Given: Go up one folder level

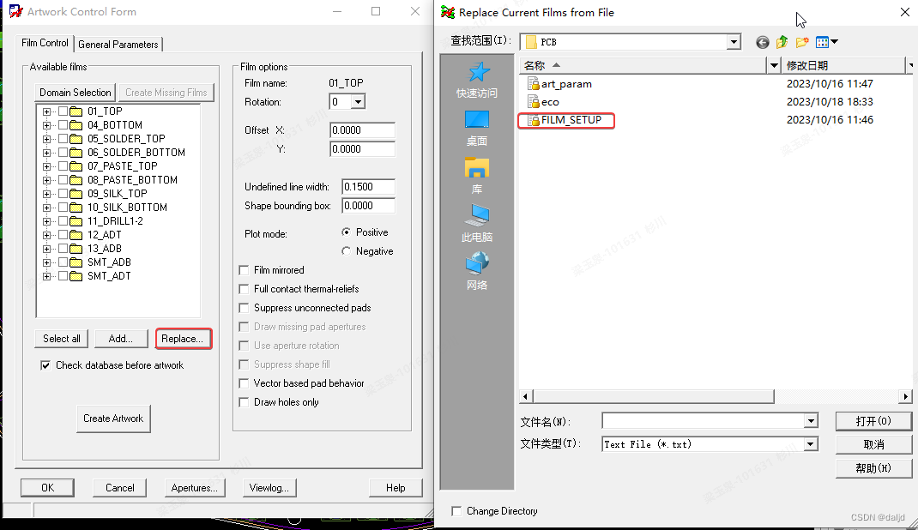Looking at the screenshot, I should click(x=782, y=42).
